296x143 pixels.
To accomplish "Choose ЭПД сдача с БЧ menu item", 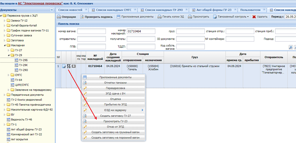I will [x=114, y=94].
